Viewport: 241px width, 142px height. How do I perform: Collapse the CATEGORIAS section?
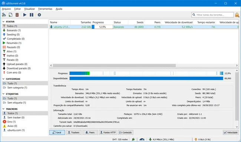coord(4,79)
